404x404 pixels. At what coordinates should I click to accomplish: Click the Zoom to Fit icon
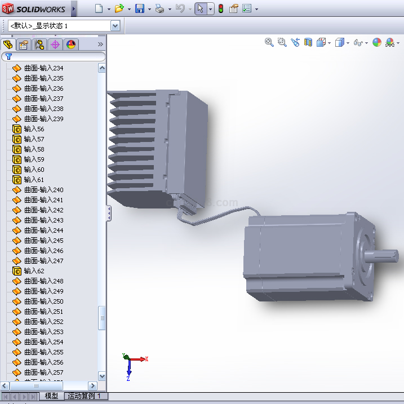[x=269, y=42]
